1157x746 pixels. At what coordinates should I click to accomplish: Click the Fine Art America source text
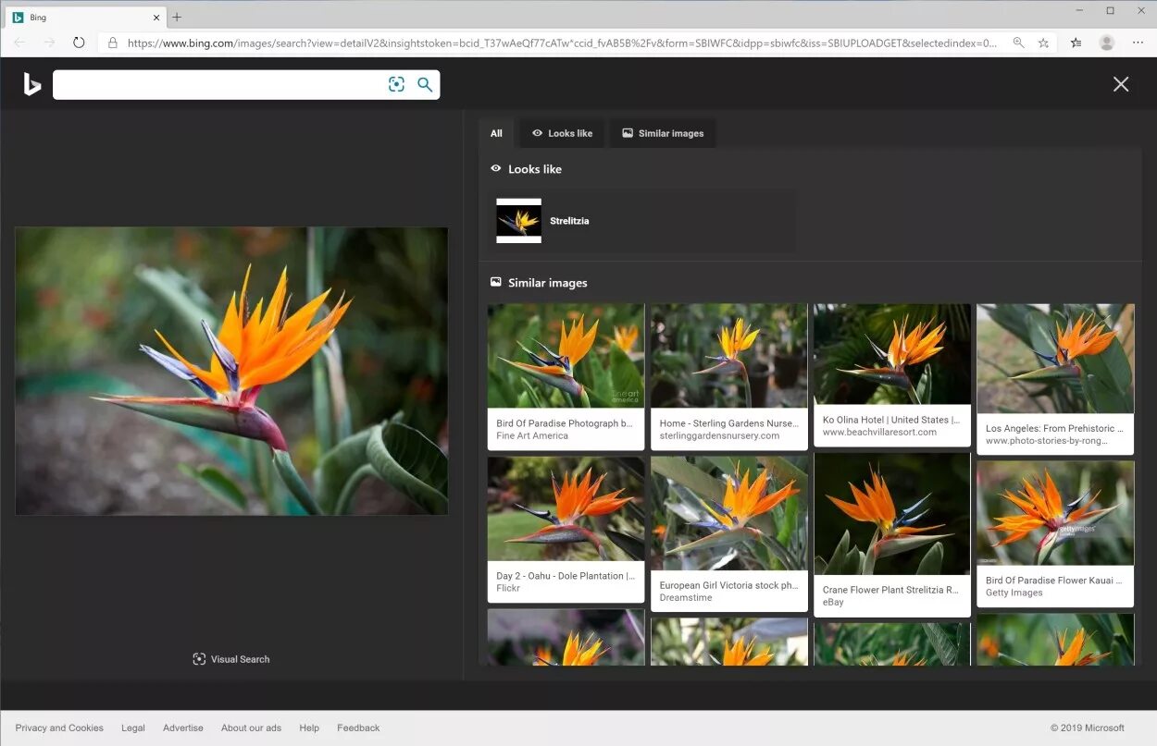click(532, 435)
